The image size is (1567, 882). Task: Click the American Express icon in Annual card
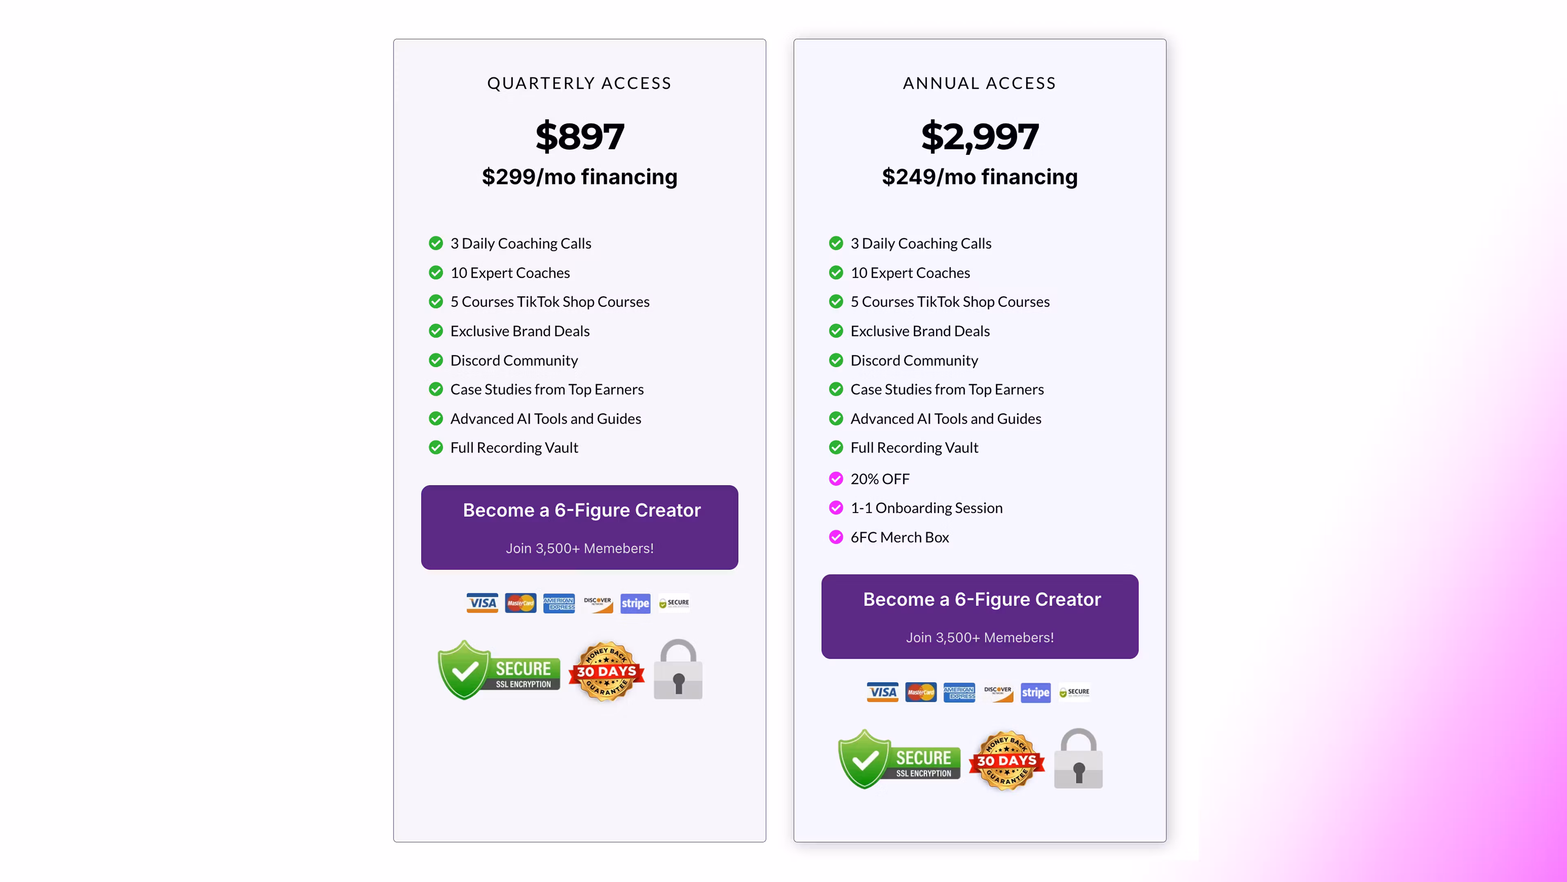959,692
